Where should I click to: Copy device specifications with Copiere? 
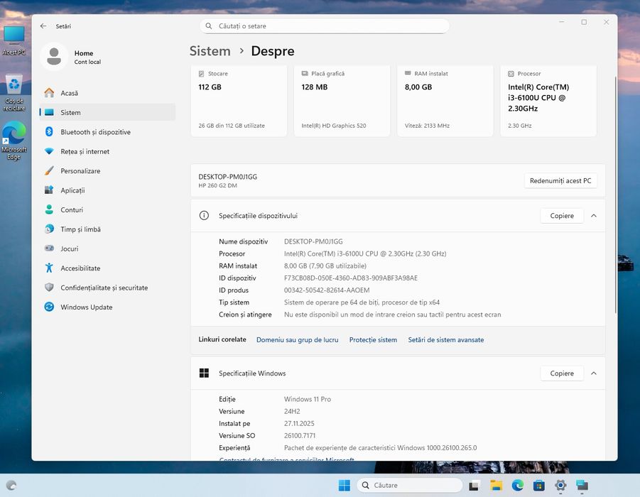562,215
